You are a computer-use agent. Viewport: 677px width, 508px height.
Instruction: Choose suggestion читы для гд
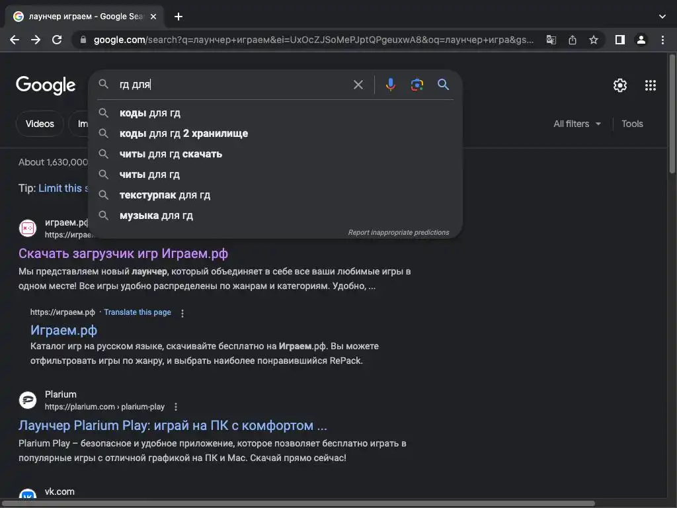click(275, 175)
